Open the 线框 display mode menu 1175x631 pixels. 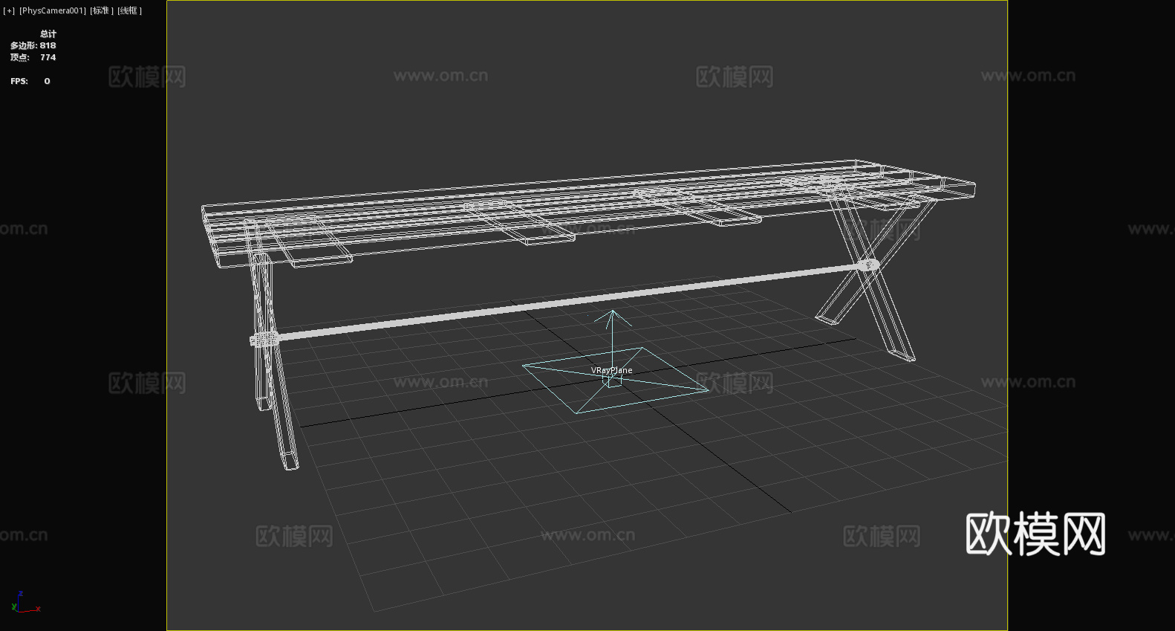[x=129, y=10]
